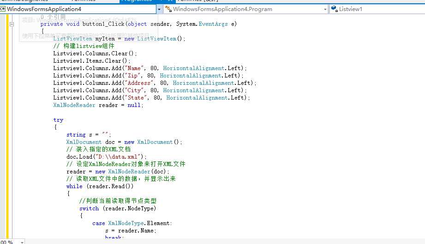Click the 'System.EventArgs e' parameter

point(206,24)
